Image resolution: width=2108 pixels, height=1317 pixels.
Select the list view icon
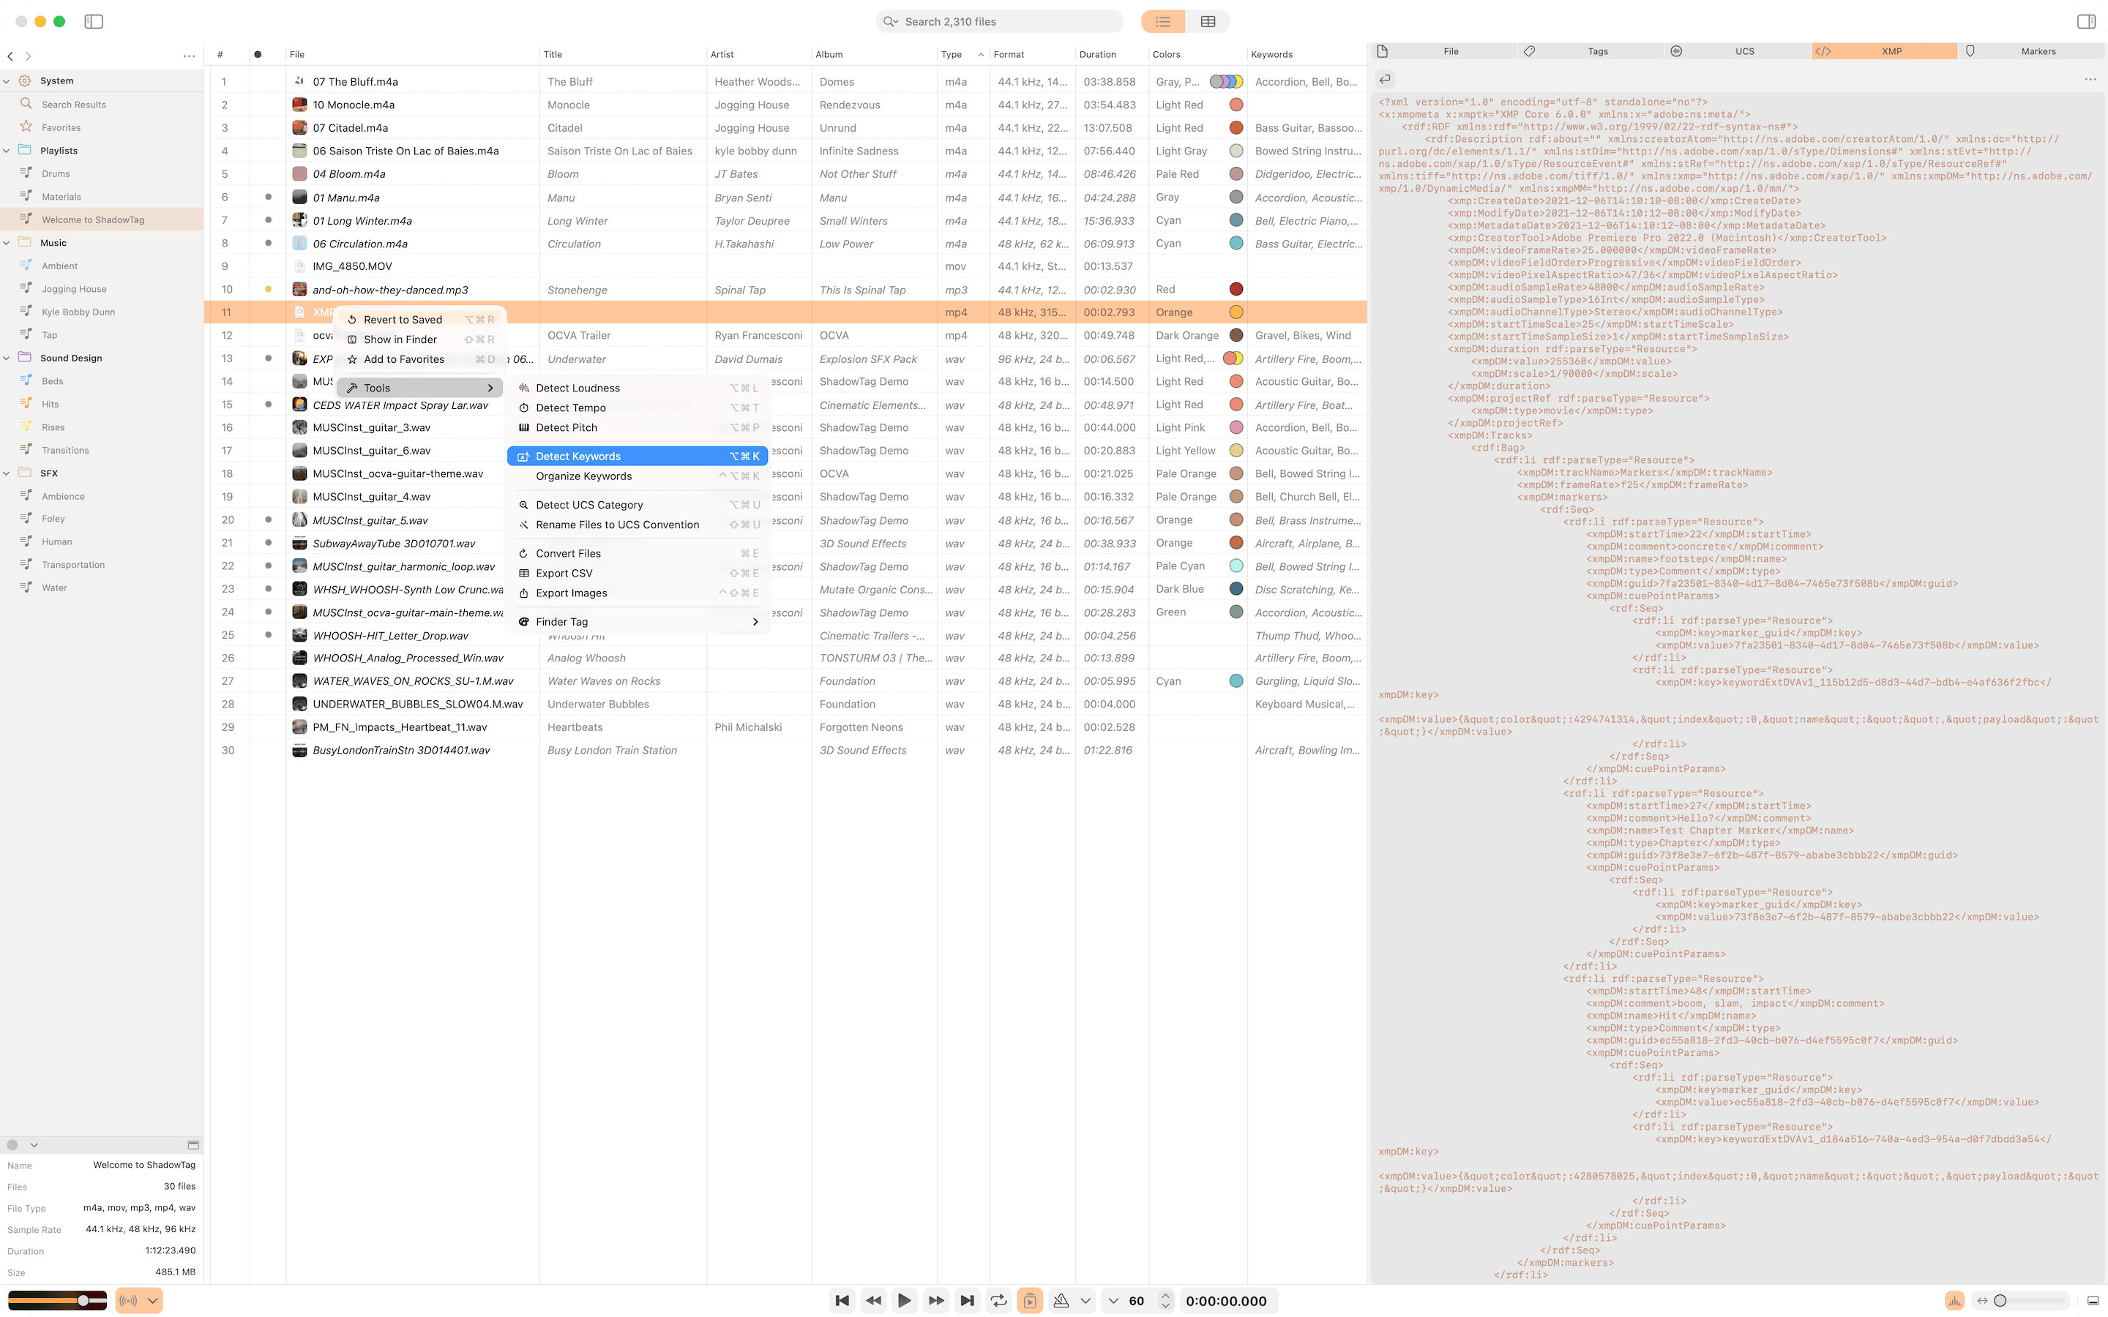click(x=1162, y=21)
